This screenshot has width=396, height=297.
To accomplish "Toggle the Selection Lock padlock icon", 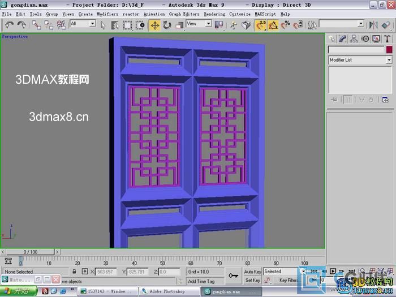I will [74, 272].
